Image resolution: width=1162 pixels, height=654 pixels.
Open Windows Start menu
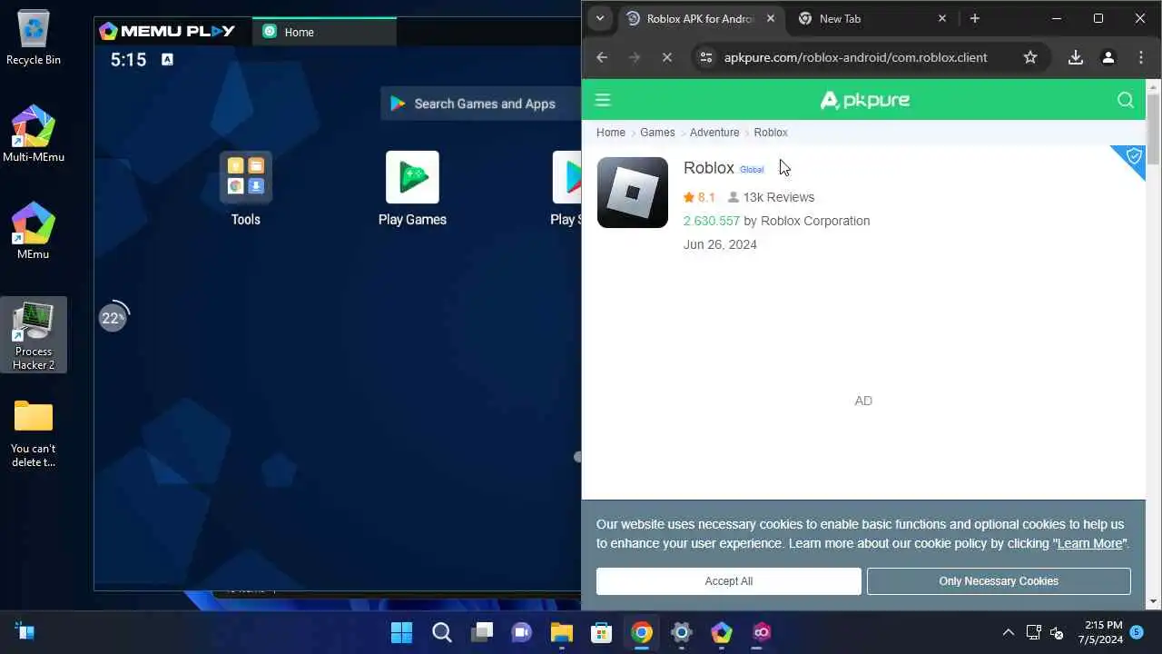click(x=401, y=632)
